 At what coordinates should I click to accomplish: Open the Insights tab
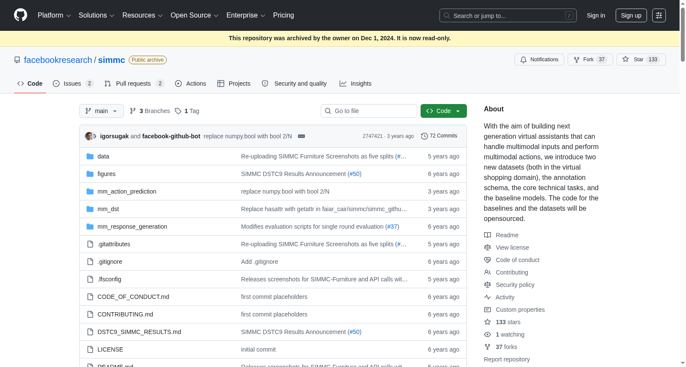pos(355,84)
